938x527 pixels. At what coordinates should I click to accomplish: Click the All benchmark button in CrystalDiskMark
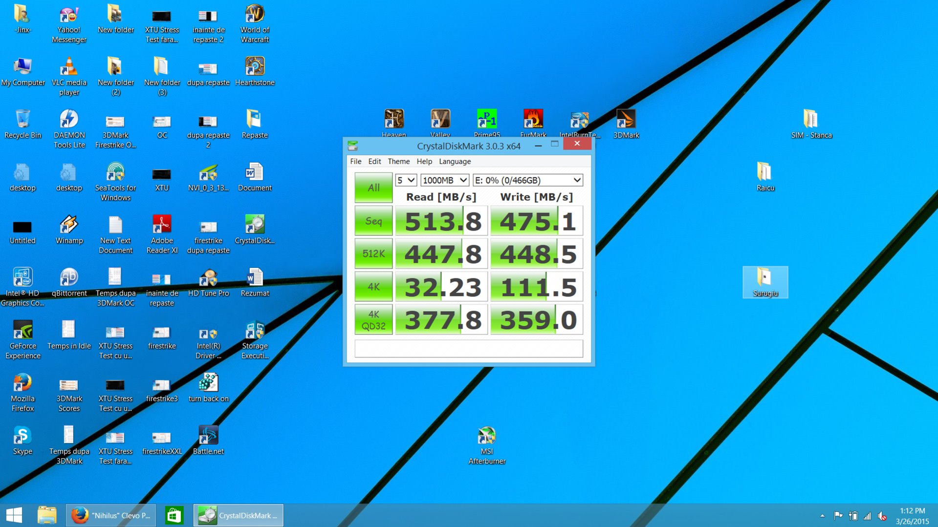click(373, 188)
